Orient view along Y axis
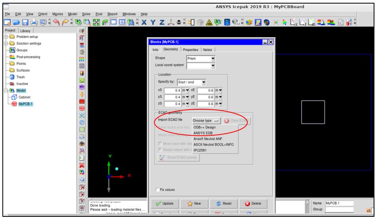 point(153,23)
